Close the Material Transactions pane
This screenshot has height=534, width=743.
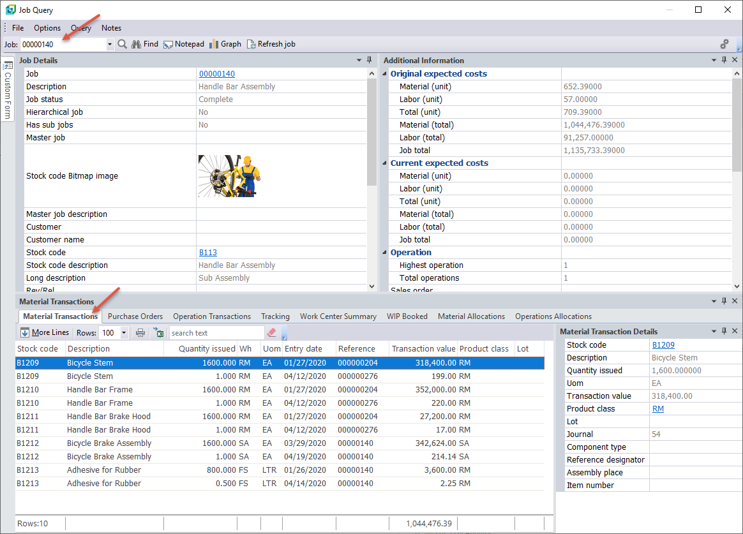pos(735,301)
